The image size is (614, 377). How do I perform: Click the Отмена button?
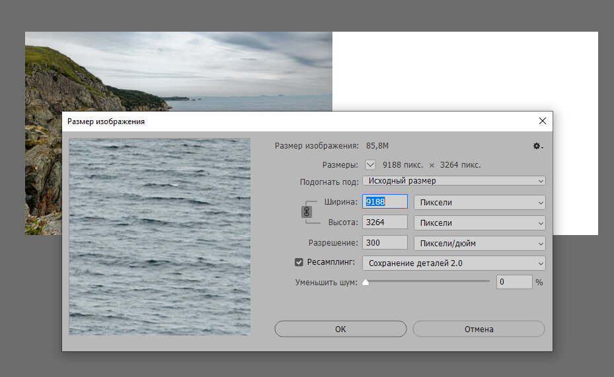tap(479, 329)
